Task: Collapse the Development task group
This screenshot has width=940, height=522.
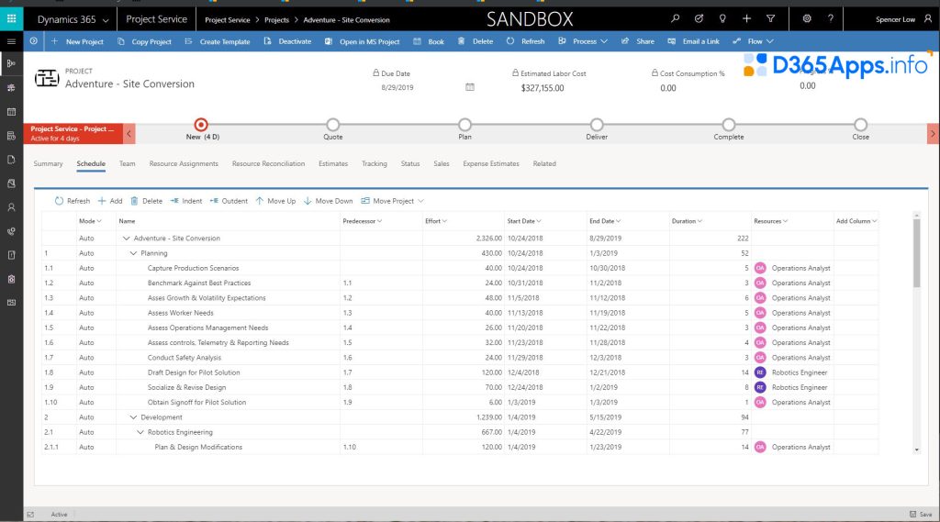Action: [x=133, y=417]
